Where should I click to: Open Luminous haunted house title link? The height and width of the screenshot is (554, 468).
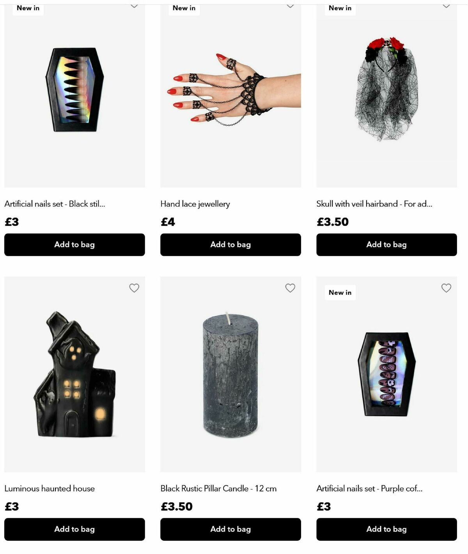coord(50,488)
